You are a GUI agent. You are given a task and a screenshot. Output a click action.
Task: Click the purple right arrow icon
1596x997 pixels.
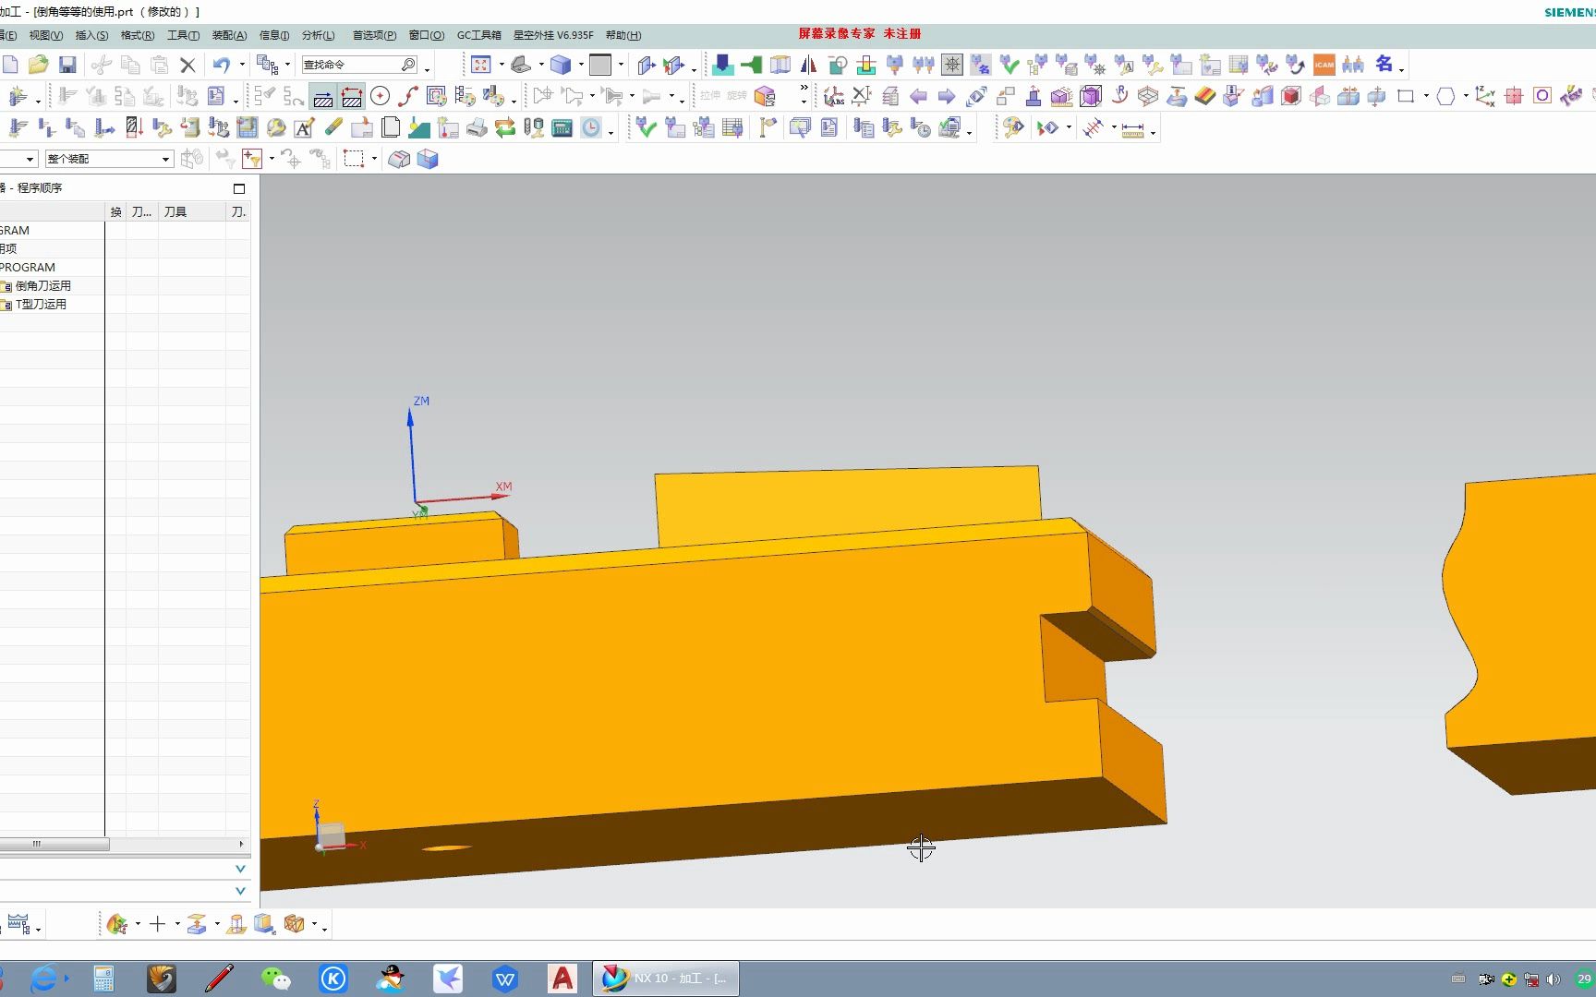[x=947, y=96]
